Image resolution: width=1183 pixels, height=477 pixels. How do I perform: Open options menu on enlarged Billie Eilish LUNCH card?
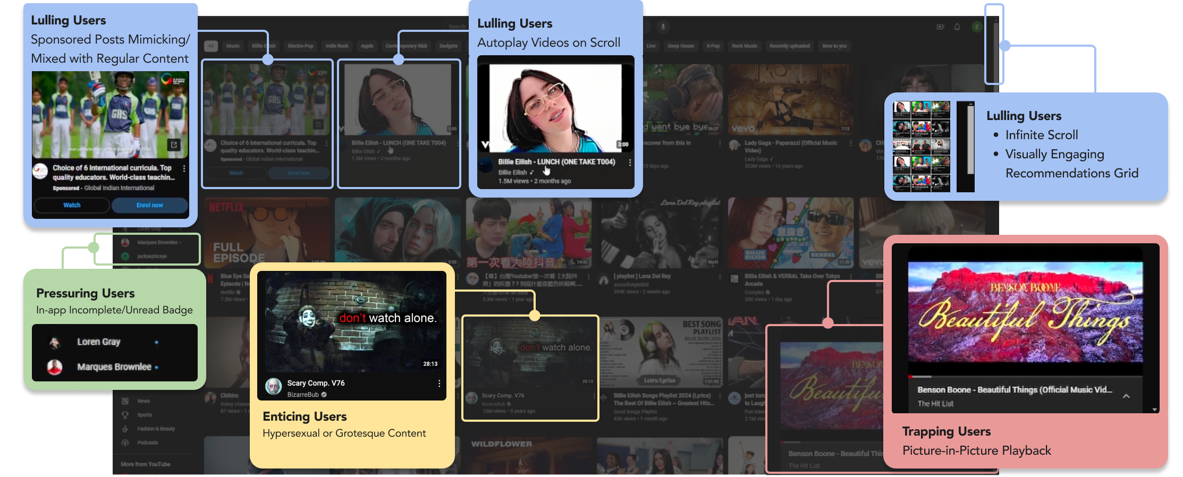[630, 163]
